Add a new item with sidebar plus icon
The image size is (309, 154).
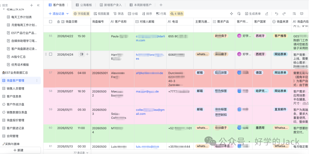pos(31,5)
